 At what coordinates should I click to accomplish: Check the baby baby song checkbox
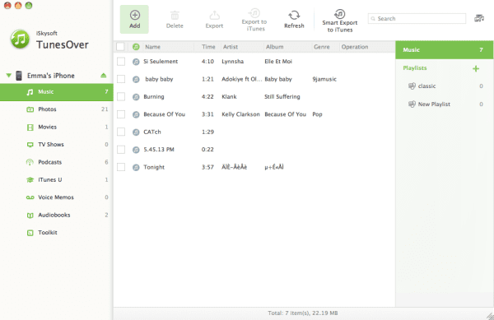[x=121, y=79]
